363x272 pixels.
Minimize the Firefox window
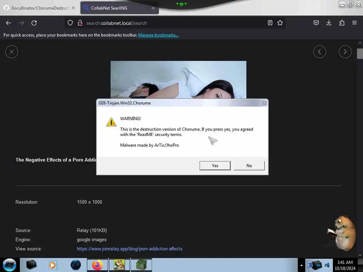point(342,4)
